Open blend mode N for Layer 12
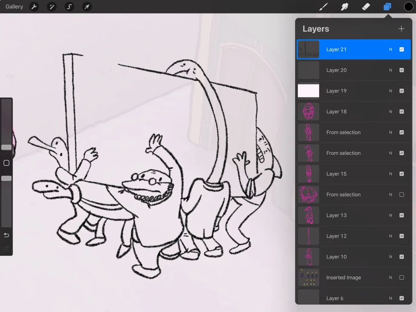The height and width of the screenshot is (312, 416). pyautogui.click(x=391, y=236)
